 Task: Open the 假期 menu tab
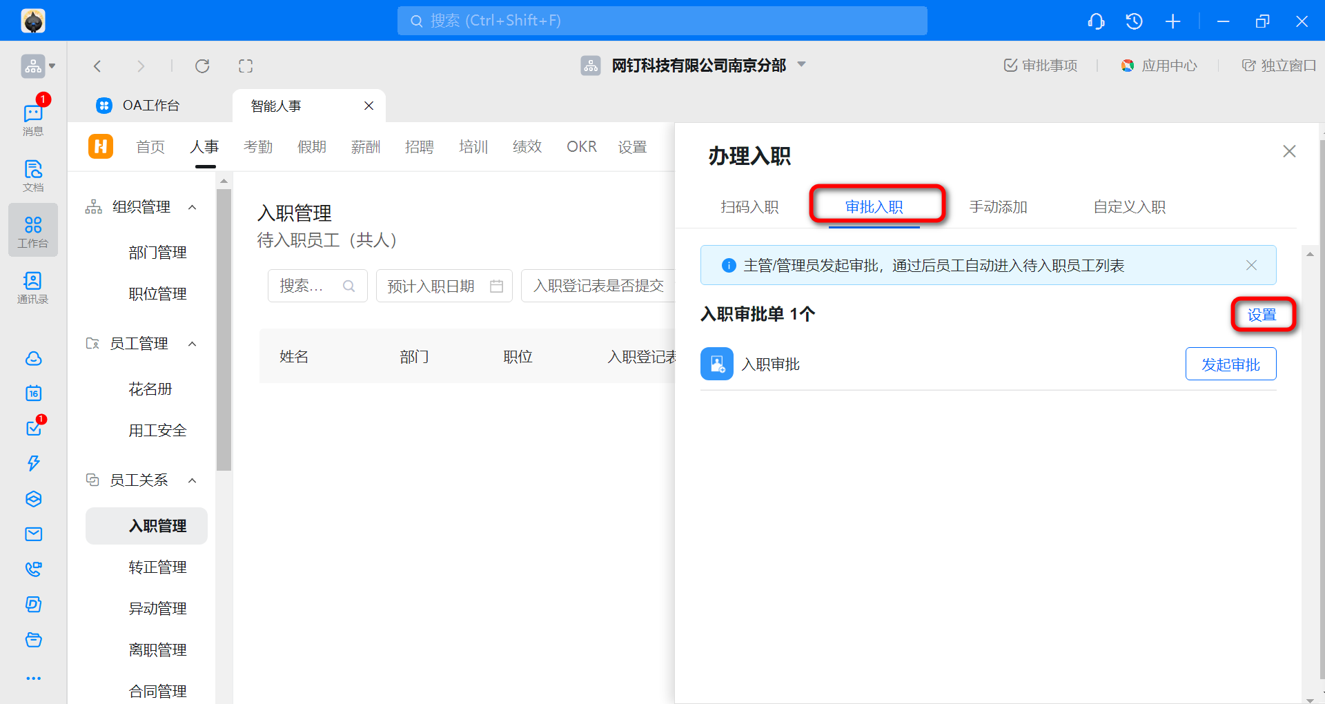click(312, 147)
